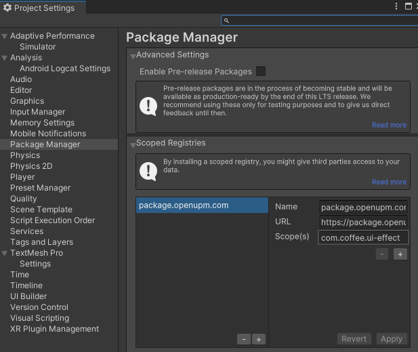This screenshot has width=418, height=352.
Task: Click Read more link for pre-release packages
Action: click(x=390, y=125)
